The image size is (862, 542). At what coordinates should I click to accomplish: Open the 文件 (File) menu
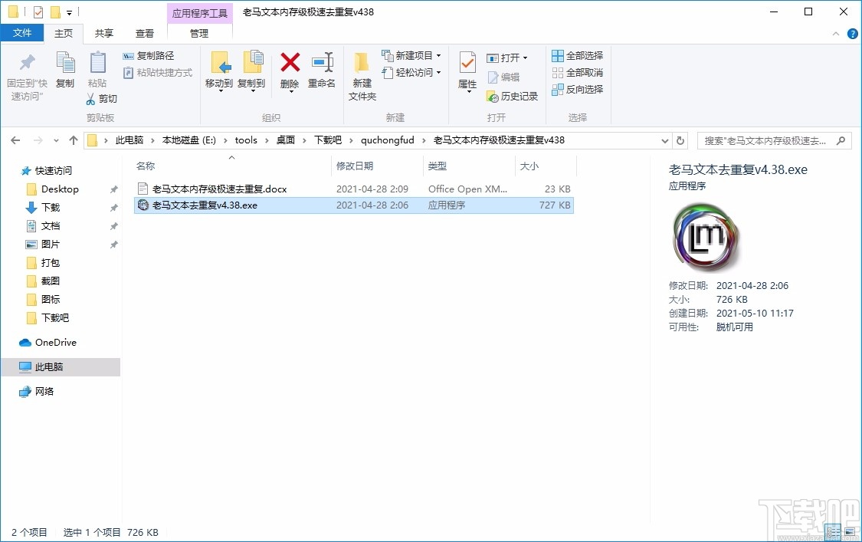point(23,33)
